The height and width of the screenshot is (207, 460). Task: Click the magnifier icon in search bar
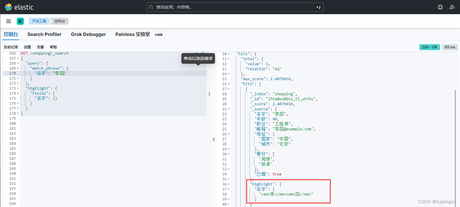coord(151,7)
